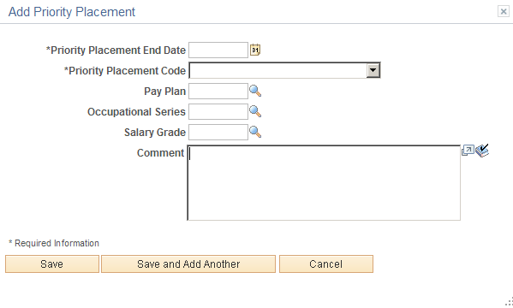
Task: Open Comment in modal window icon
Action: pos(468,150)
